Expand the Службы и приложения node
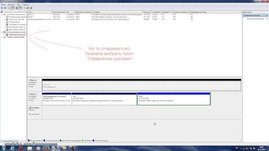 2,37
